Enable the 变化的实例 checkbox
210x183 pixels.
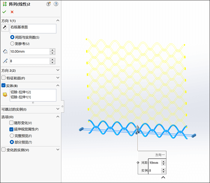point(3,149)
